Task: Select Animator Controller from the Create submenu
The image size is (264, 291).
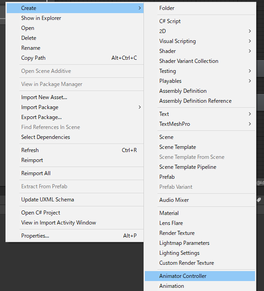Action: (200, 276)
